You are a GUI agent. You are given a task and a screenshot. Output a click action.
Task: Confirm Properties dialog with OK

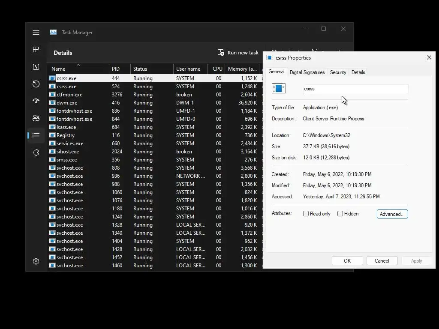pyautogui.click(x=347, y=261)
